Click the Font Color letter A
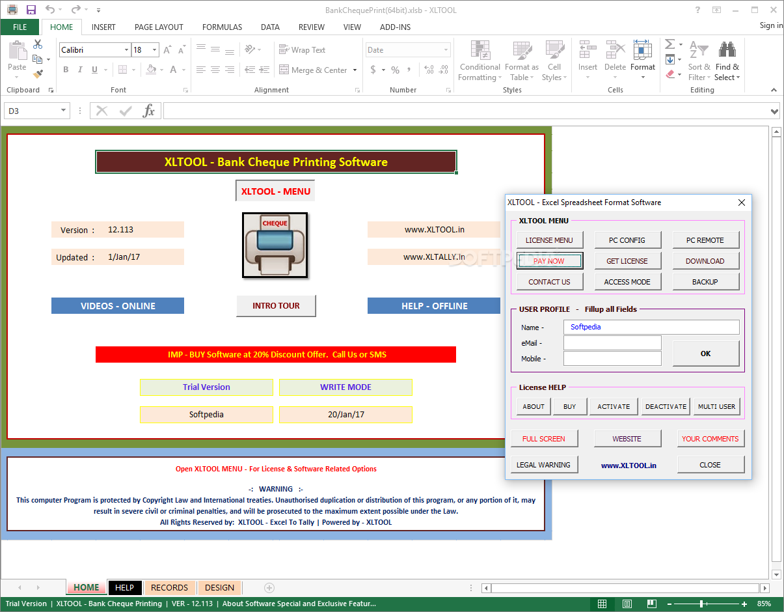This screenshot has height=612, width=784. coord(174,70)
